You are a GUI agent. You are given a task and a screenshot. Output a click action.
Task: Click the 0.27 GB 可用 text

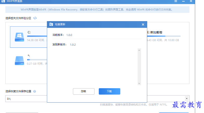[x=35, y=64]
